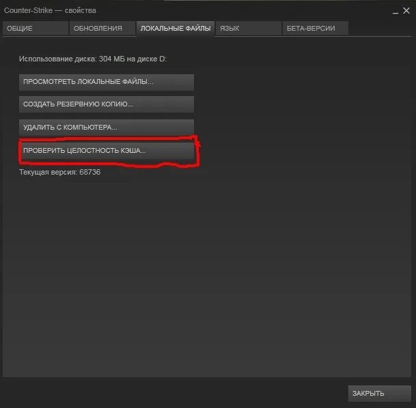Viewport: 416px width, 408px height.
Task: Click СОЗДАТЬ РЕЗЕРВНУЮ КОПИЮ button
Action: click(107, 104)
